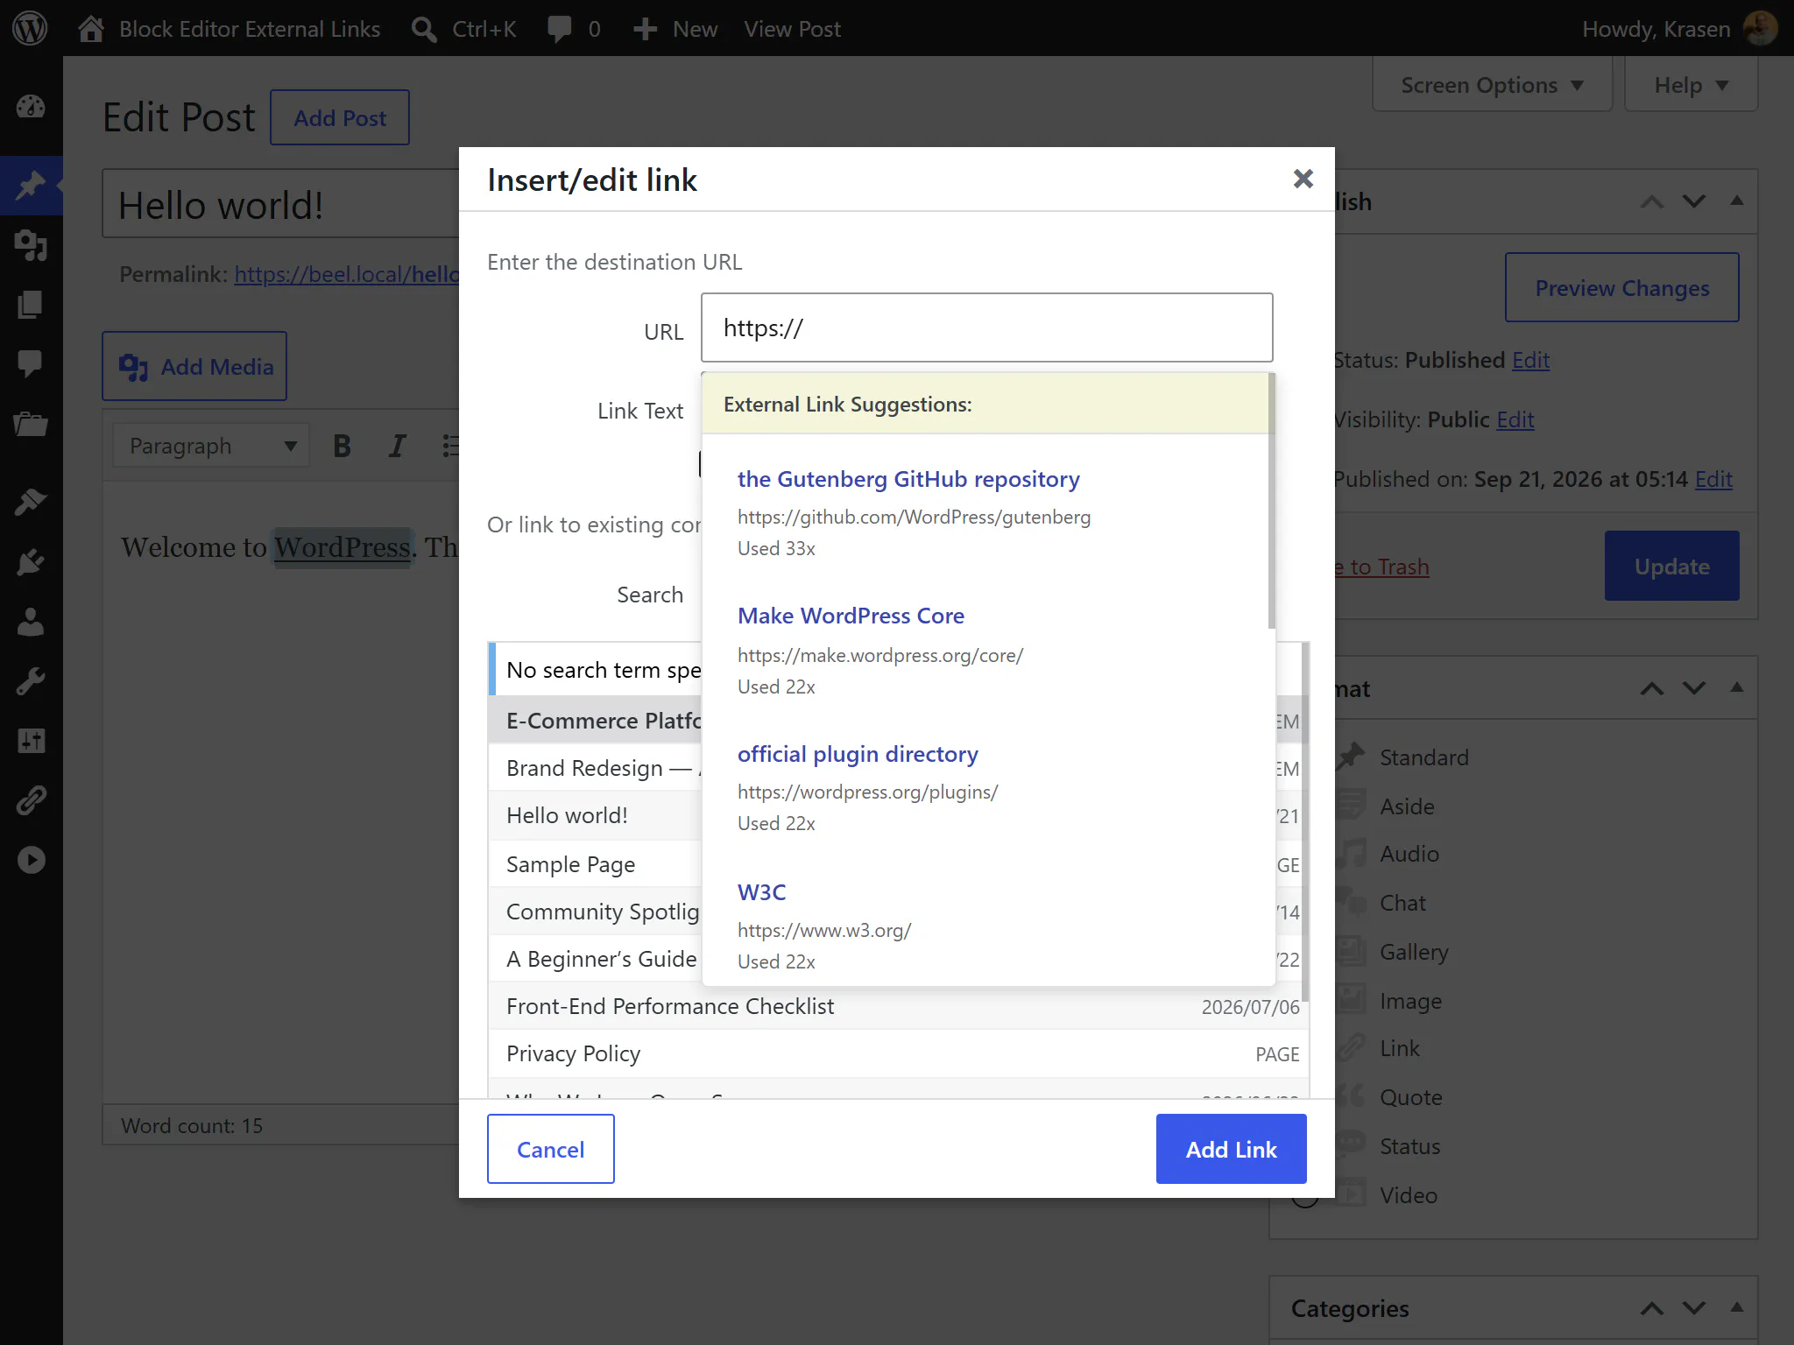
Task: Toggle italic formatting in editor toolbar
Action: [x=398, y=446]
